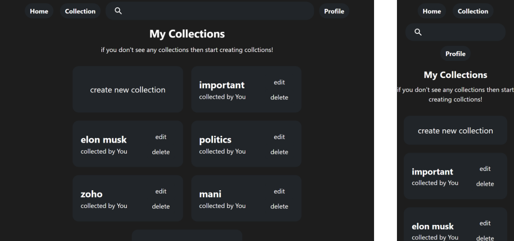Go to Home in the narrow mobile layout
Screen dimensions: 514x241
tap(432, 11)
